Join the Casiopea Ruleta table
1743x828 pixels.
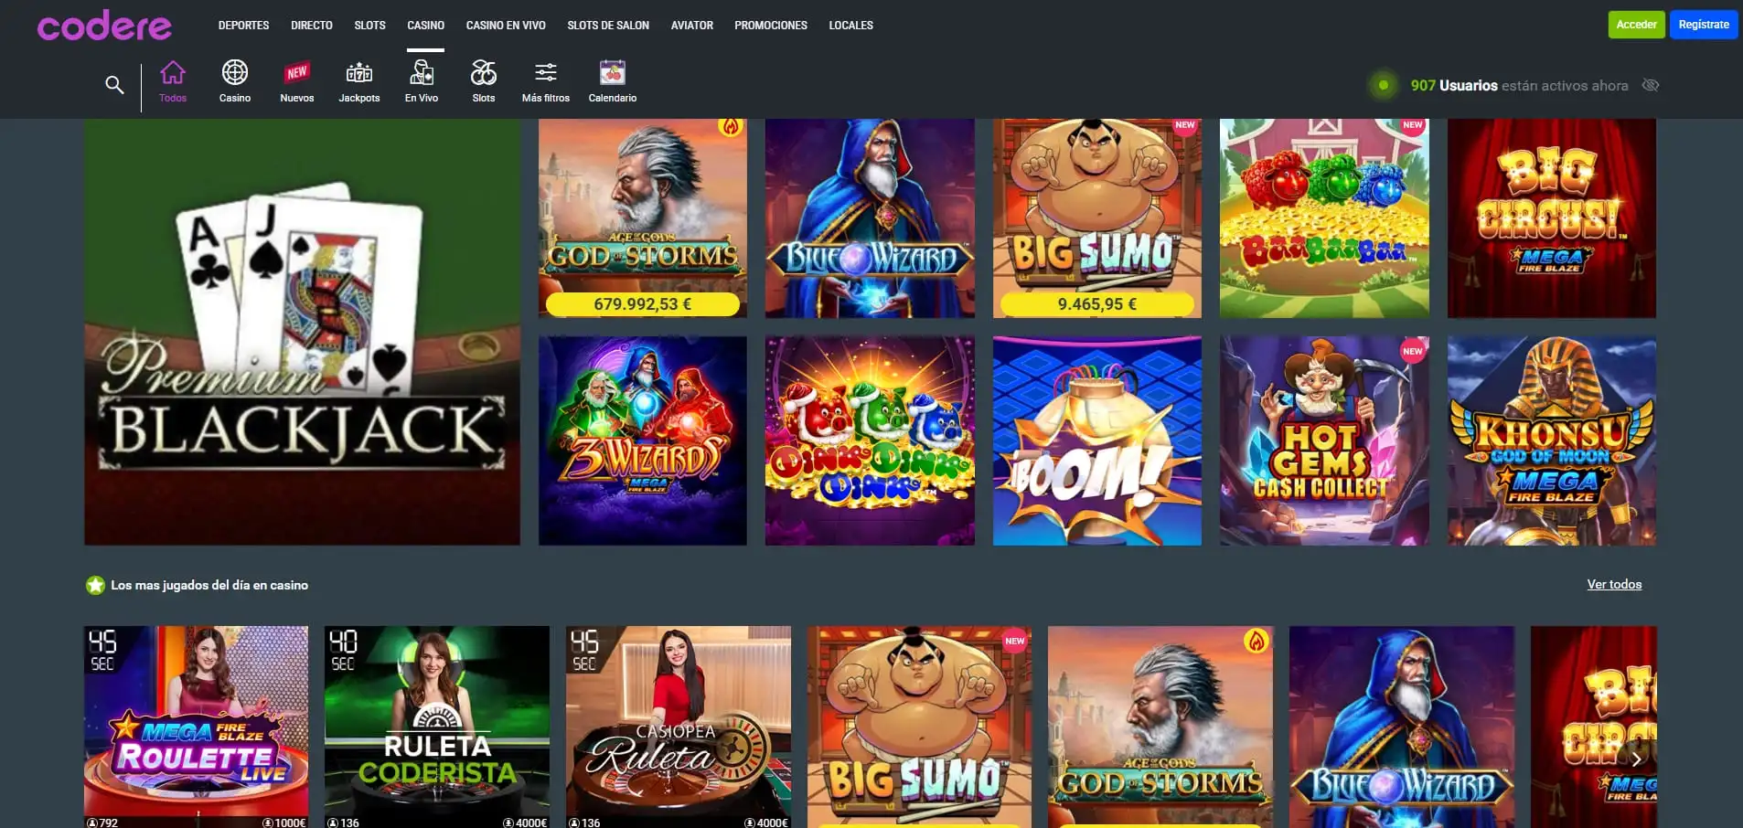[679, 727]
